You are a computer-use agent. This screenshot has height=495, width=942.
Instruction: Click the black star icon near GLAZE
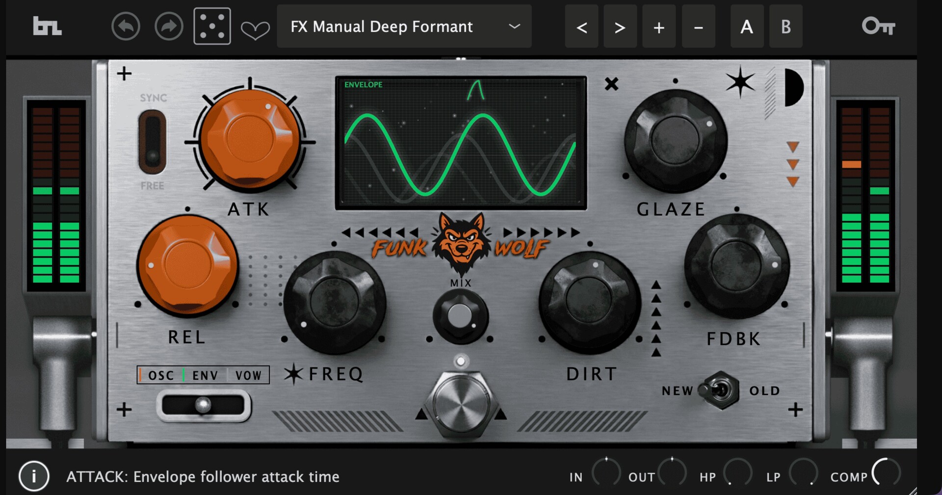(740, 82)
